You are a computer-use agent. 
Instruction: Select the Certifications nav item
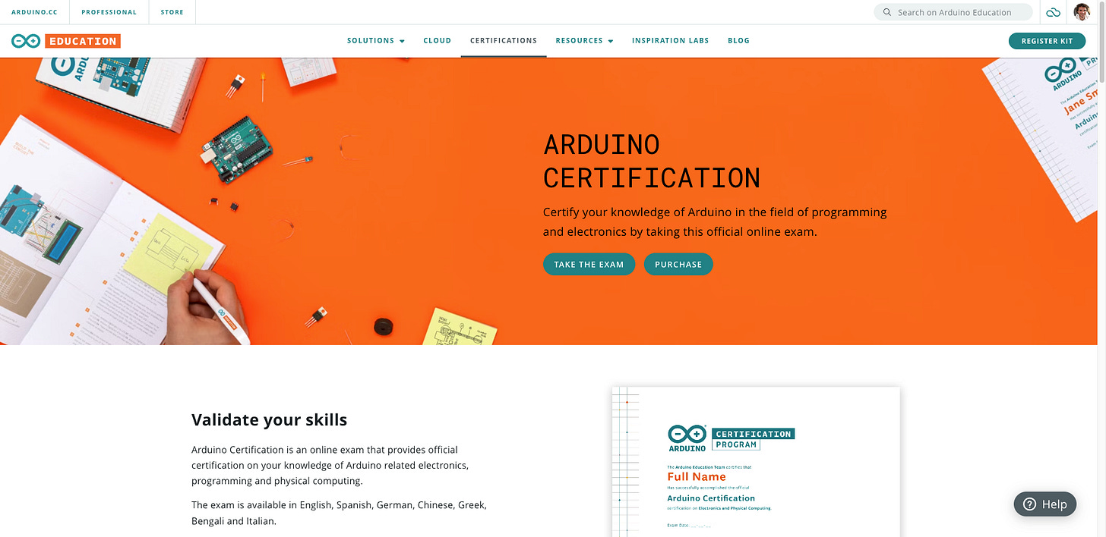coord(504,41)
